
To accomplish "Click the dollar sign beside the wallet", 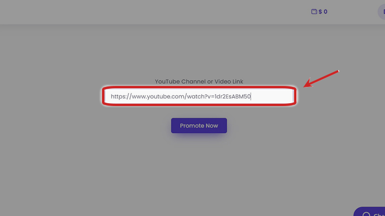I will click(x=320, y=12).
